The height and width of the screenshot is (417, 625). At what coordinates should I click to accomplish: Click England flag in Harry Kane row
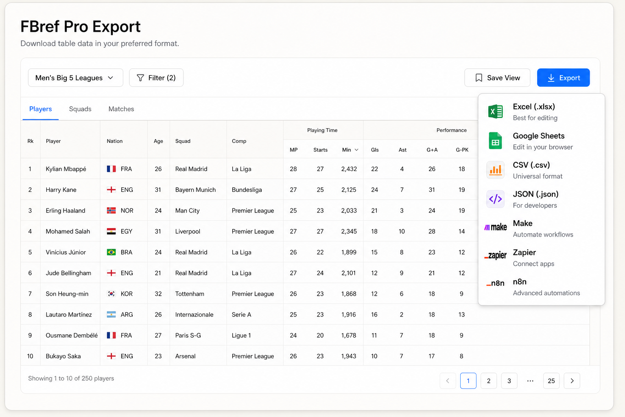click(111, 190)
